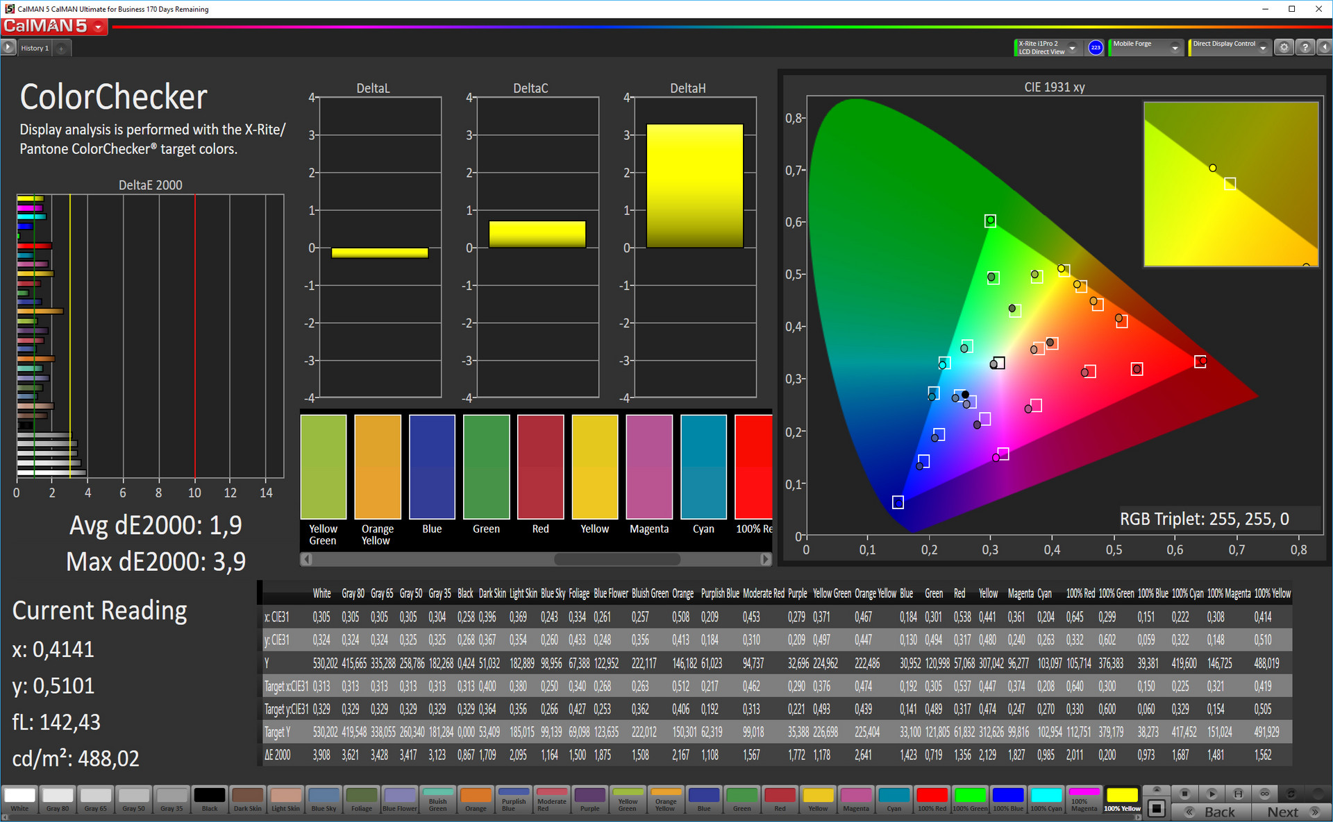
Task: Start reading with the play icon
Action: click(x=1212, y=794)
